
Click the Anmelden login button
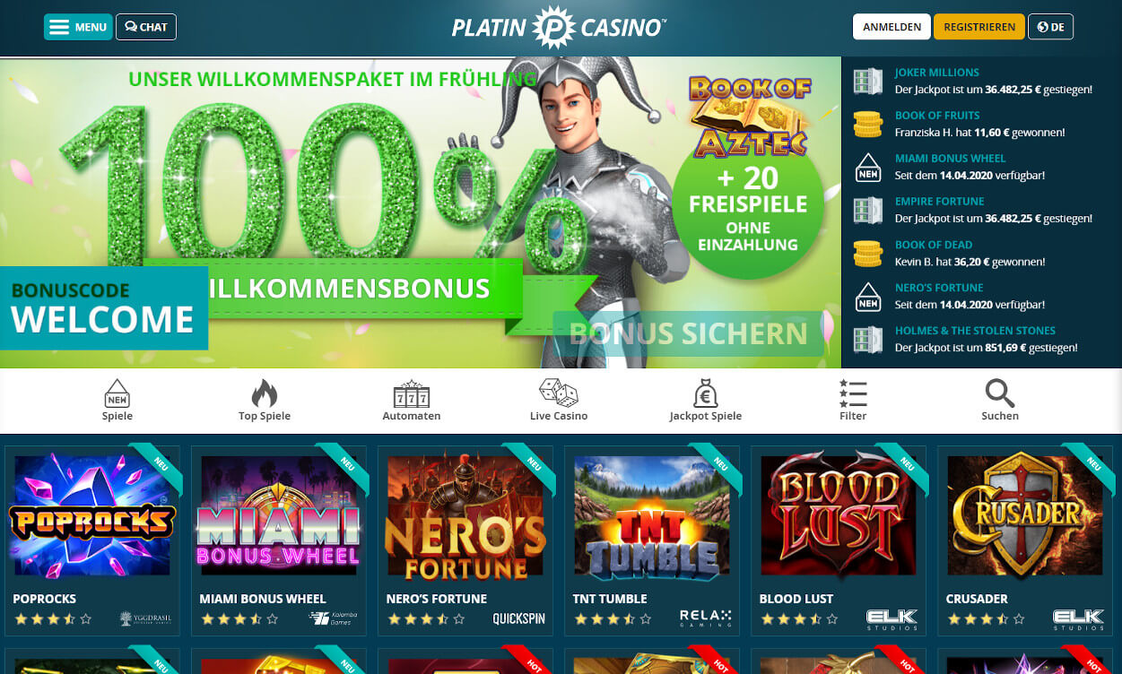click(892, 27)
